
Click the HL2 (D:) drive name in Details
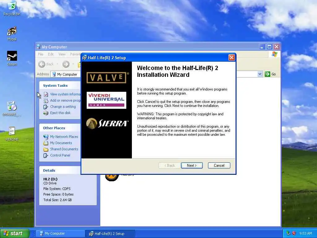(50, 179)
